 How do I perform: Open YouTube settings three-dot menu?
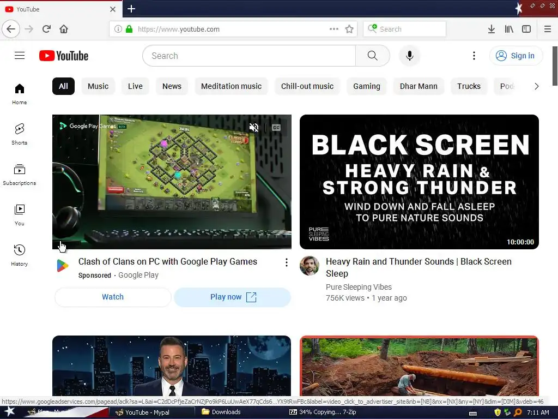(x=474, y=56)
